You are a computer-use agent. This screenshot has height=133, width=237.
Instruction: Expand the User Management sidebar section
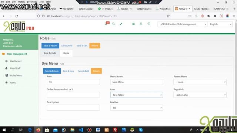tap(17, 54)
